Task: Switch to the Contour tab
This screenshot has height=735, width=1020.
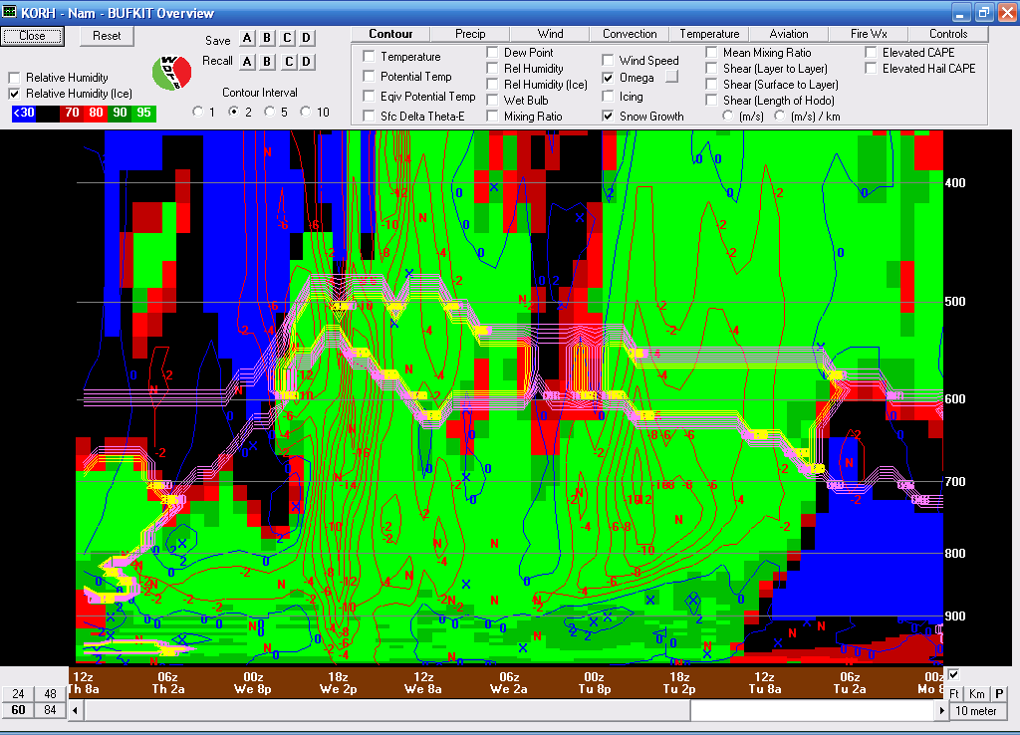Action: point(390,34)
